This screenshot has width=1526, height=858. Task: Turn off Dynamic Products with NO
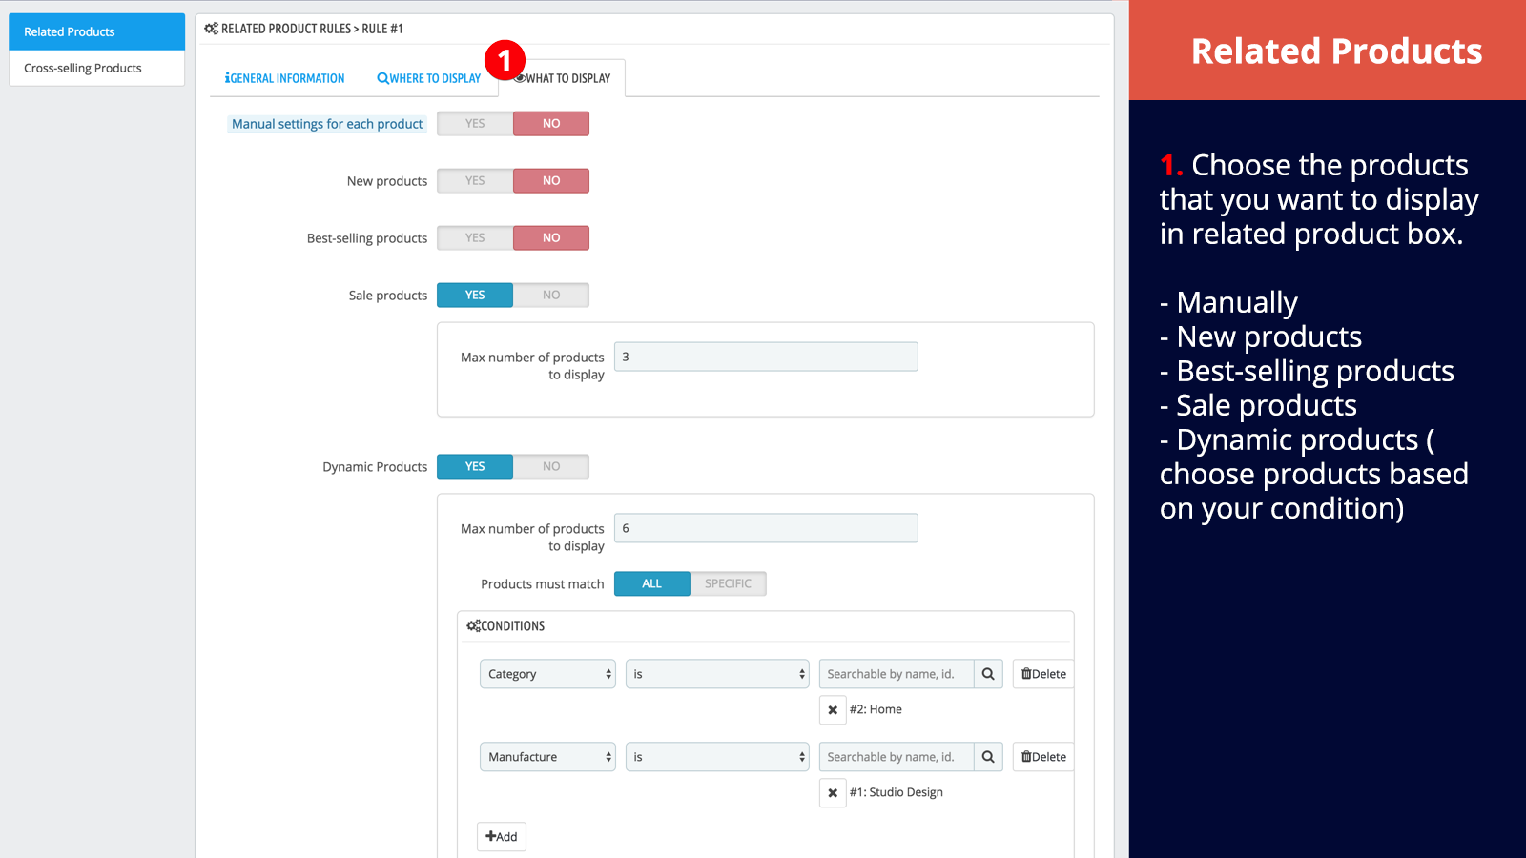[551, 467]
